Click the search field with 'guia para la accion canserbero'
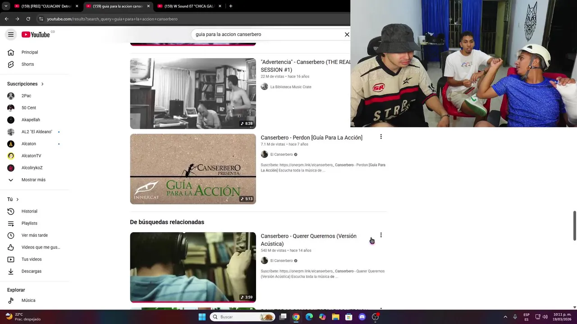 pos(268,34)
